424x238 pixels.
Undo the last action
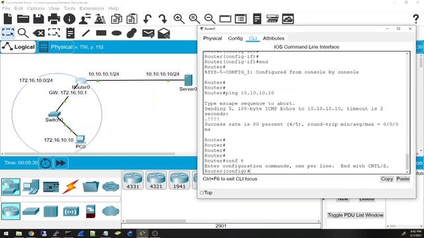click(x=147, y=19)
